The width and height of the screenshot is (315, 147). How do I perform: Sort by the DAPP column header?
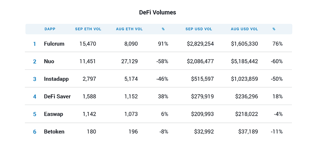click(x=50, y=29)
